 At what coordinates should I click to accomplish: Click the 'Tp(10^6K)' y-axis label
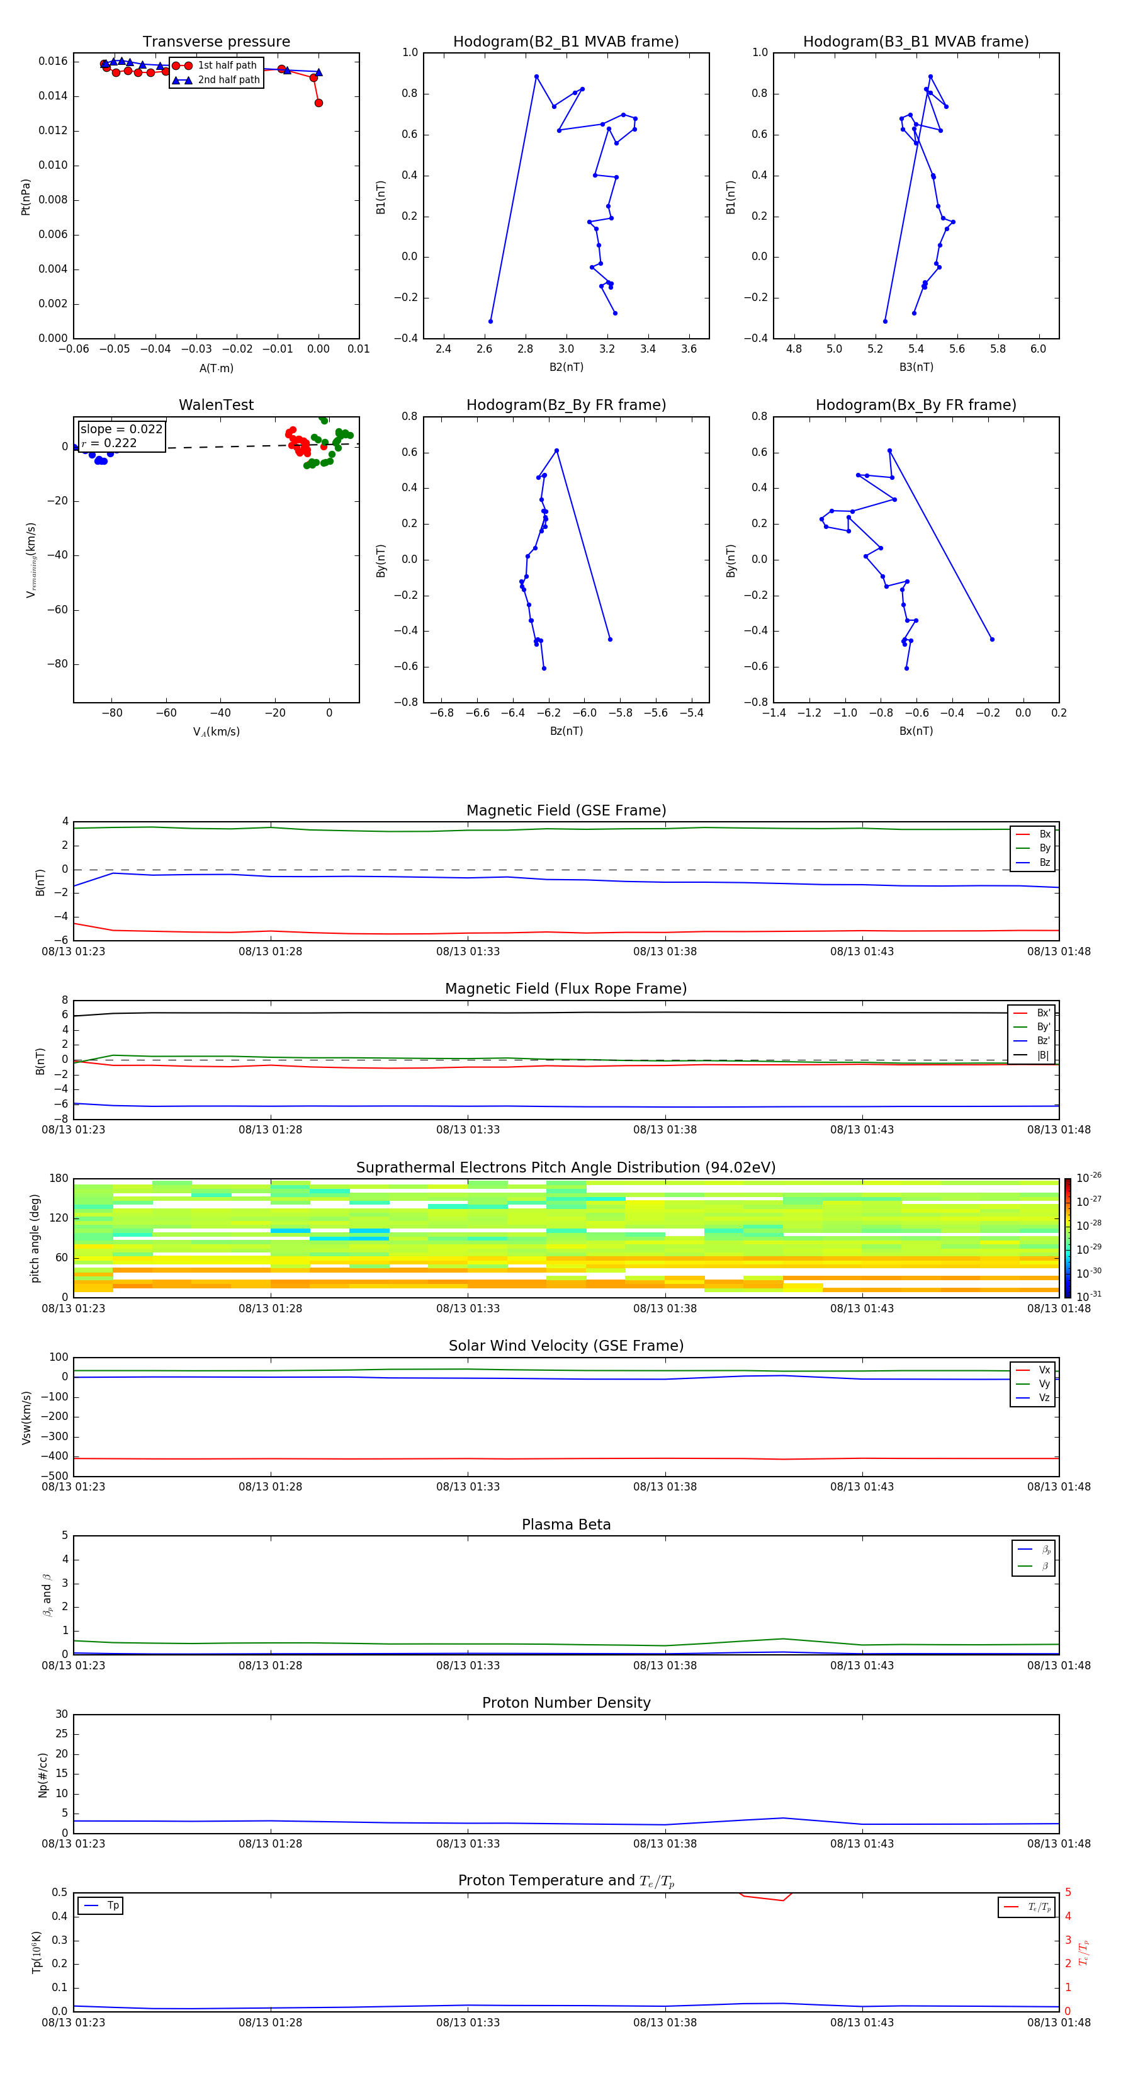37,1953
